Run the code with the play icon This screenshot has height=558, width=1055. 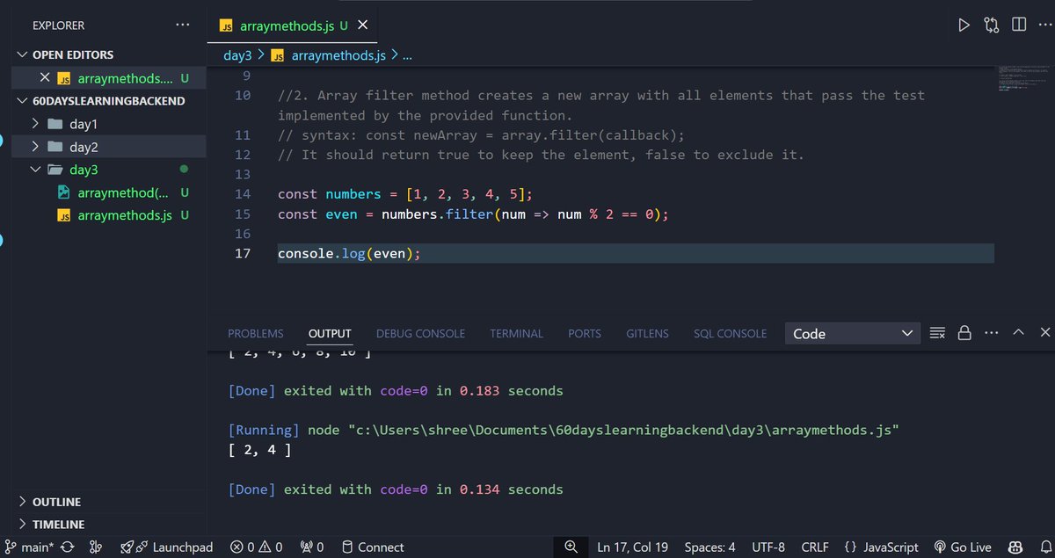(x=964, y=25)
